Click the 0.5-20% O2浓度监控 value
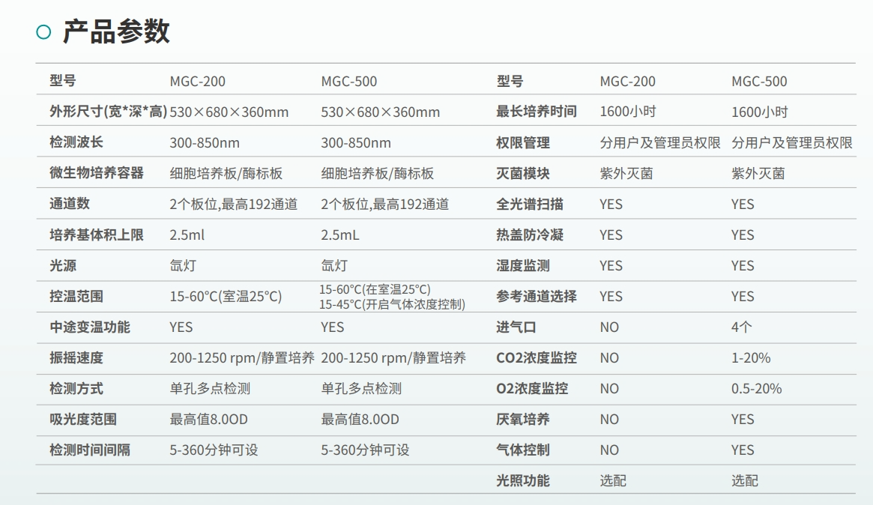This screenshot has height=505, width=873. tap(756, 389)
